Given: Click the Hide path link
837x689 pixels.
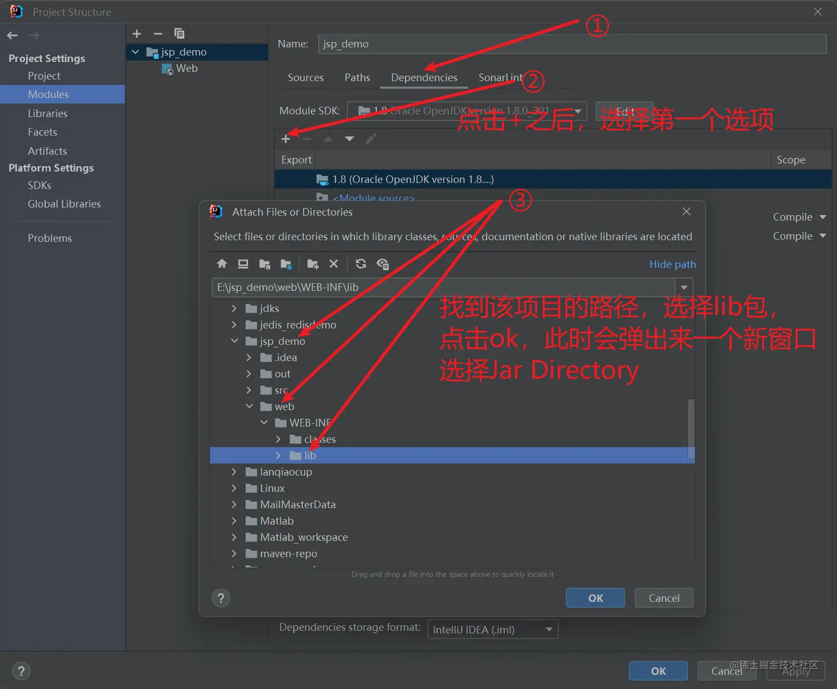Looking at the screenshot, I should [673, 264].
